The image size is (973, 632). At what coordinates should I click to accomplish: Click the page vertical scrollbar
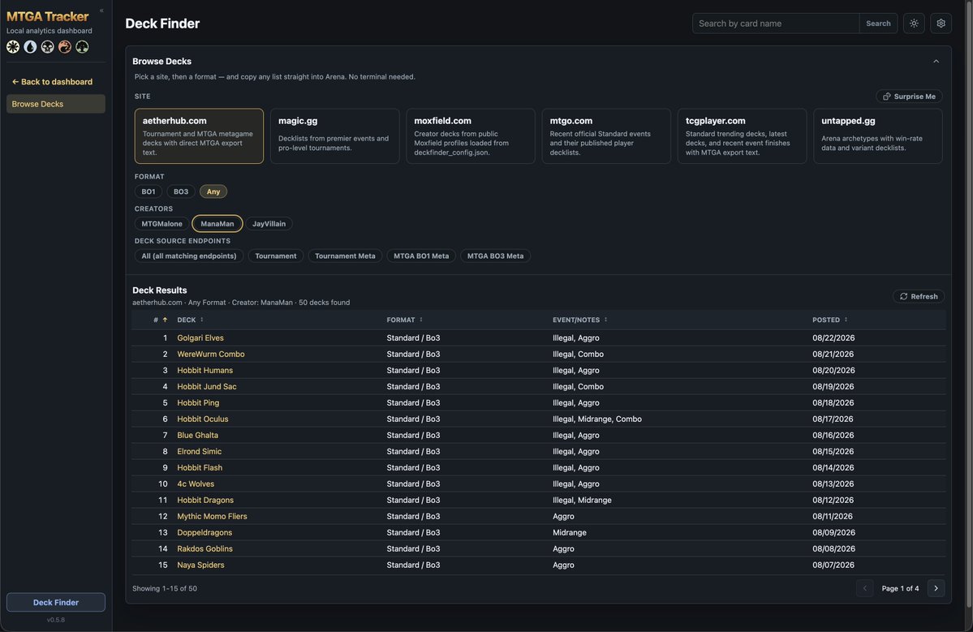click(x=969, y=304)
